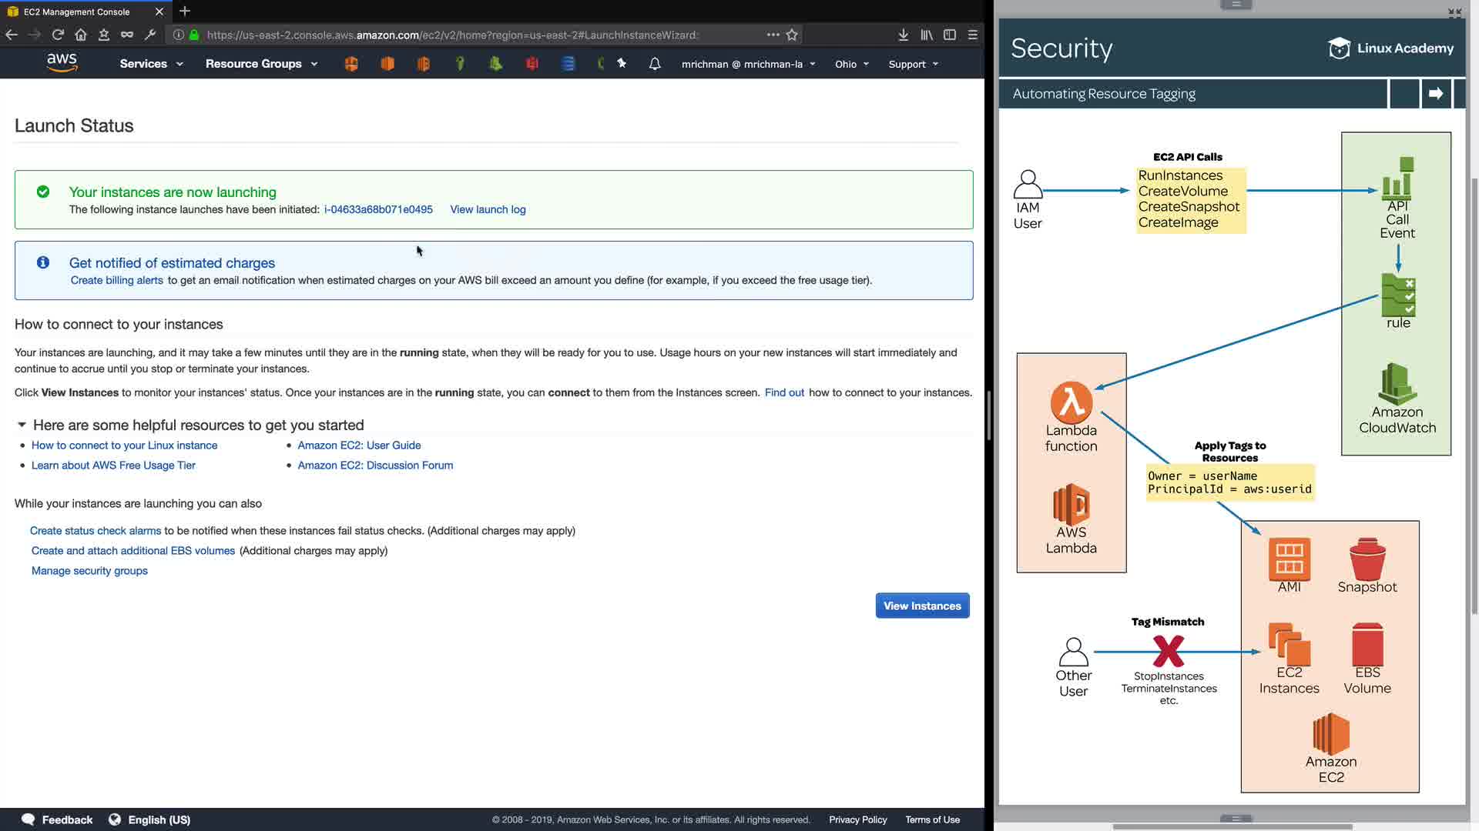The image size is (1479, 831).
Task: Reload the page with the refresh icon
Action: click(58, 35)
